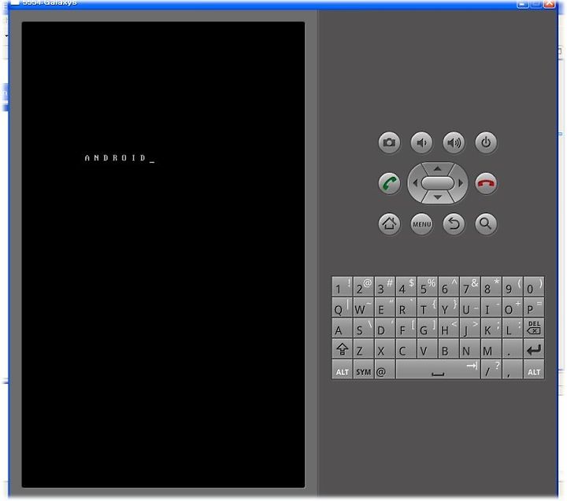Viewport: 567px width, 501px height.
Task: Tap the H key
Action: [x=448, y=328]
